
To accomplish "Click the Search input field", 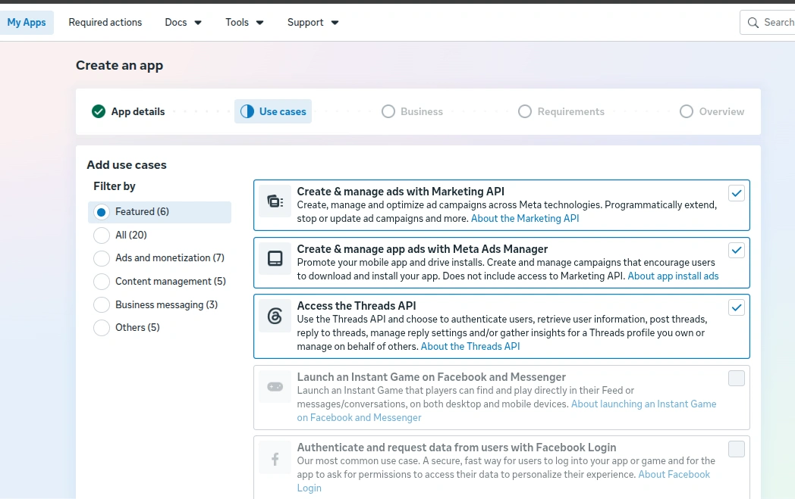I will point(767,23).
